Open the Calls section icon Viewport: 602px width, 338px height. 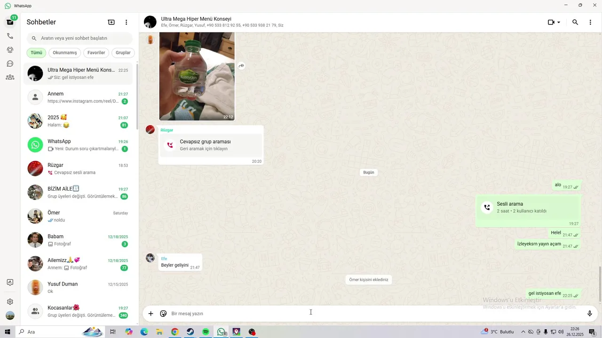coord(10,36)
